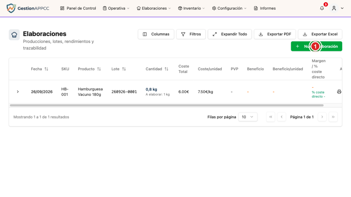Go to the previous page of results
The height and width of the screenshot is (197, 351).
click(282, 117)
